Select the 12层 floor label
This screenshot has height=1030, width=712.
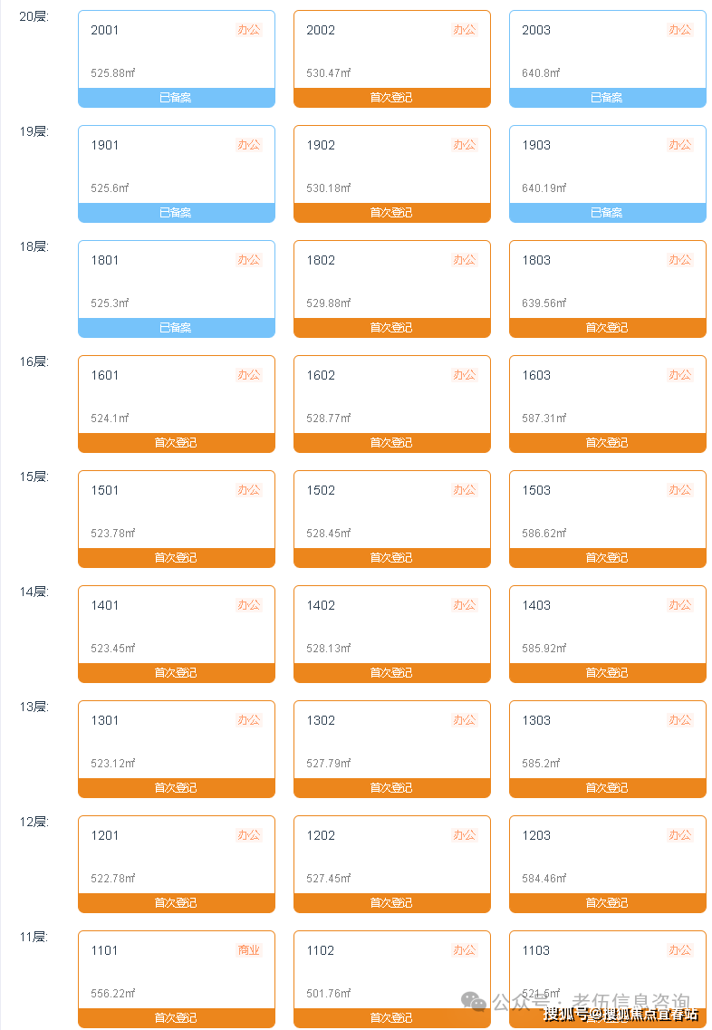click(x=34, y=822)
